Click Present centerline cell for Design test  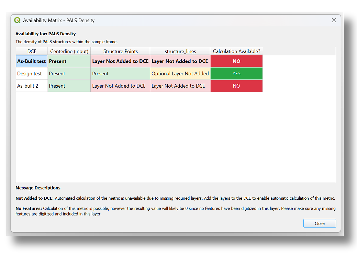tap(69, 74)
